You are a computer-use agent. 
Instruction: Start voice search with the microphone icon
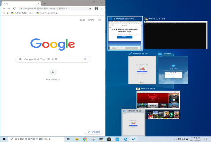pos(85,59)
